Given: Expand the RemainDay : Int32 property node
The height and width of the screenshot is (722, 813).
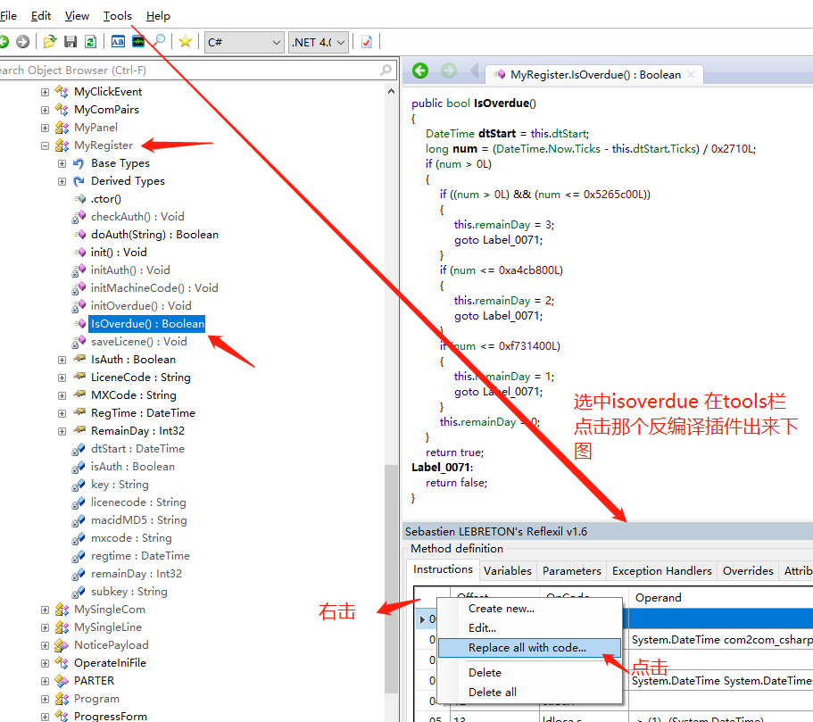Looking at the screenshot, I should point(62,432).
